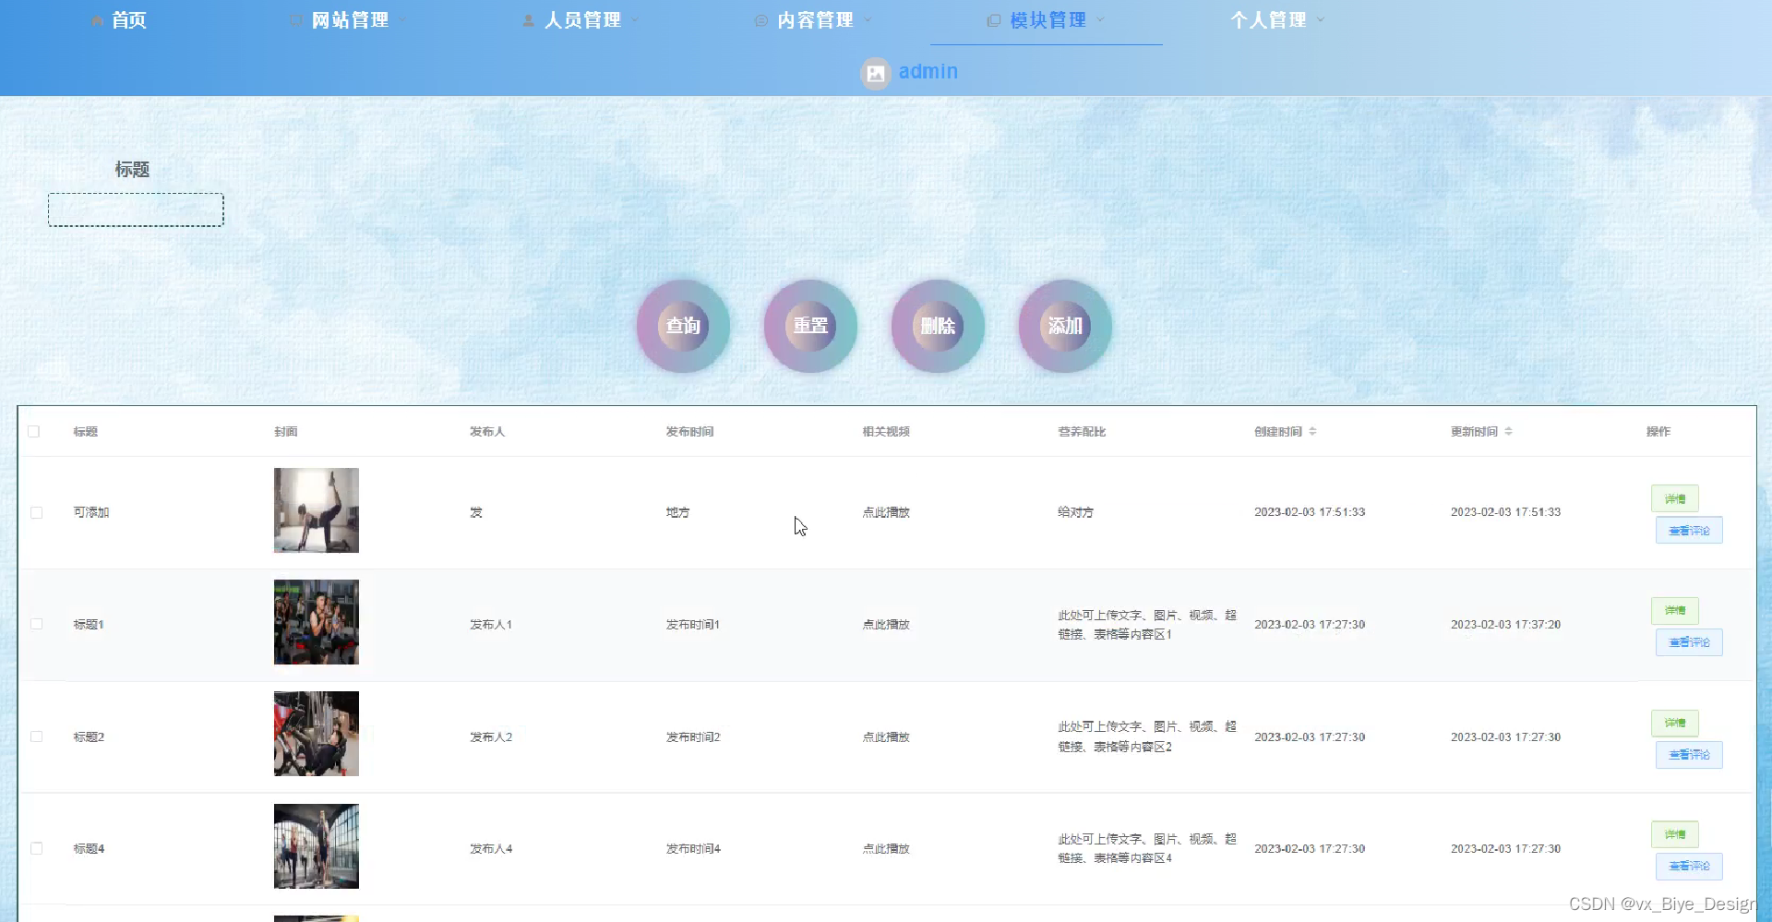Click the person icon beside 人员管理
The height and width of the screenshot is (922, 1772).
point(529,20)
